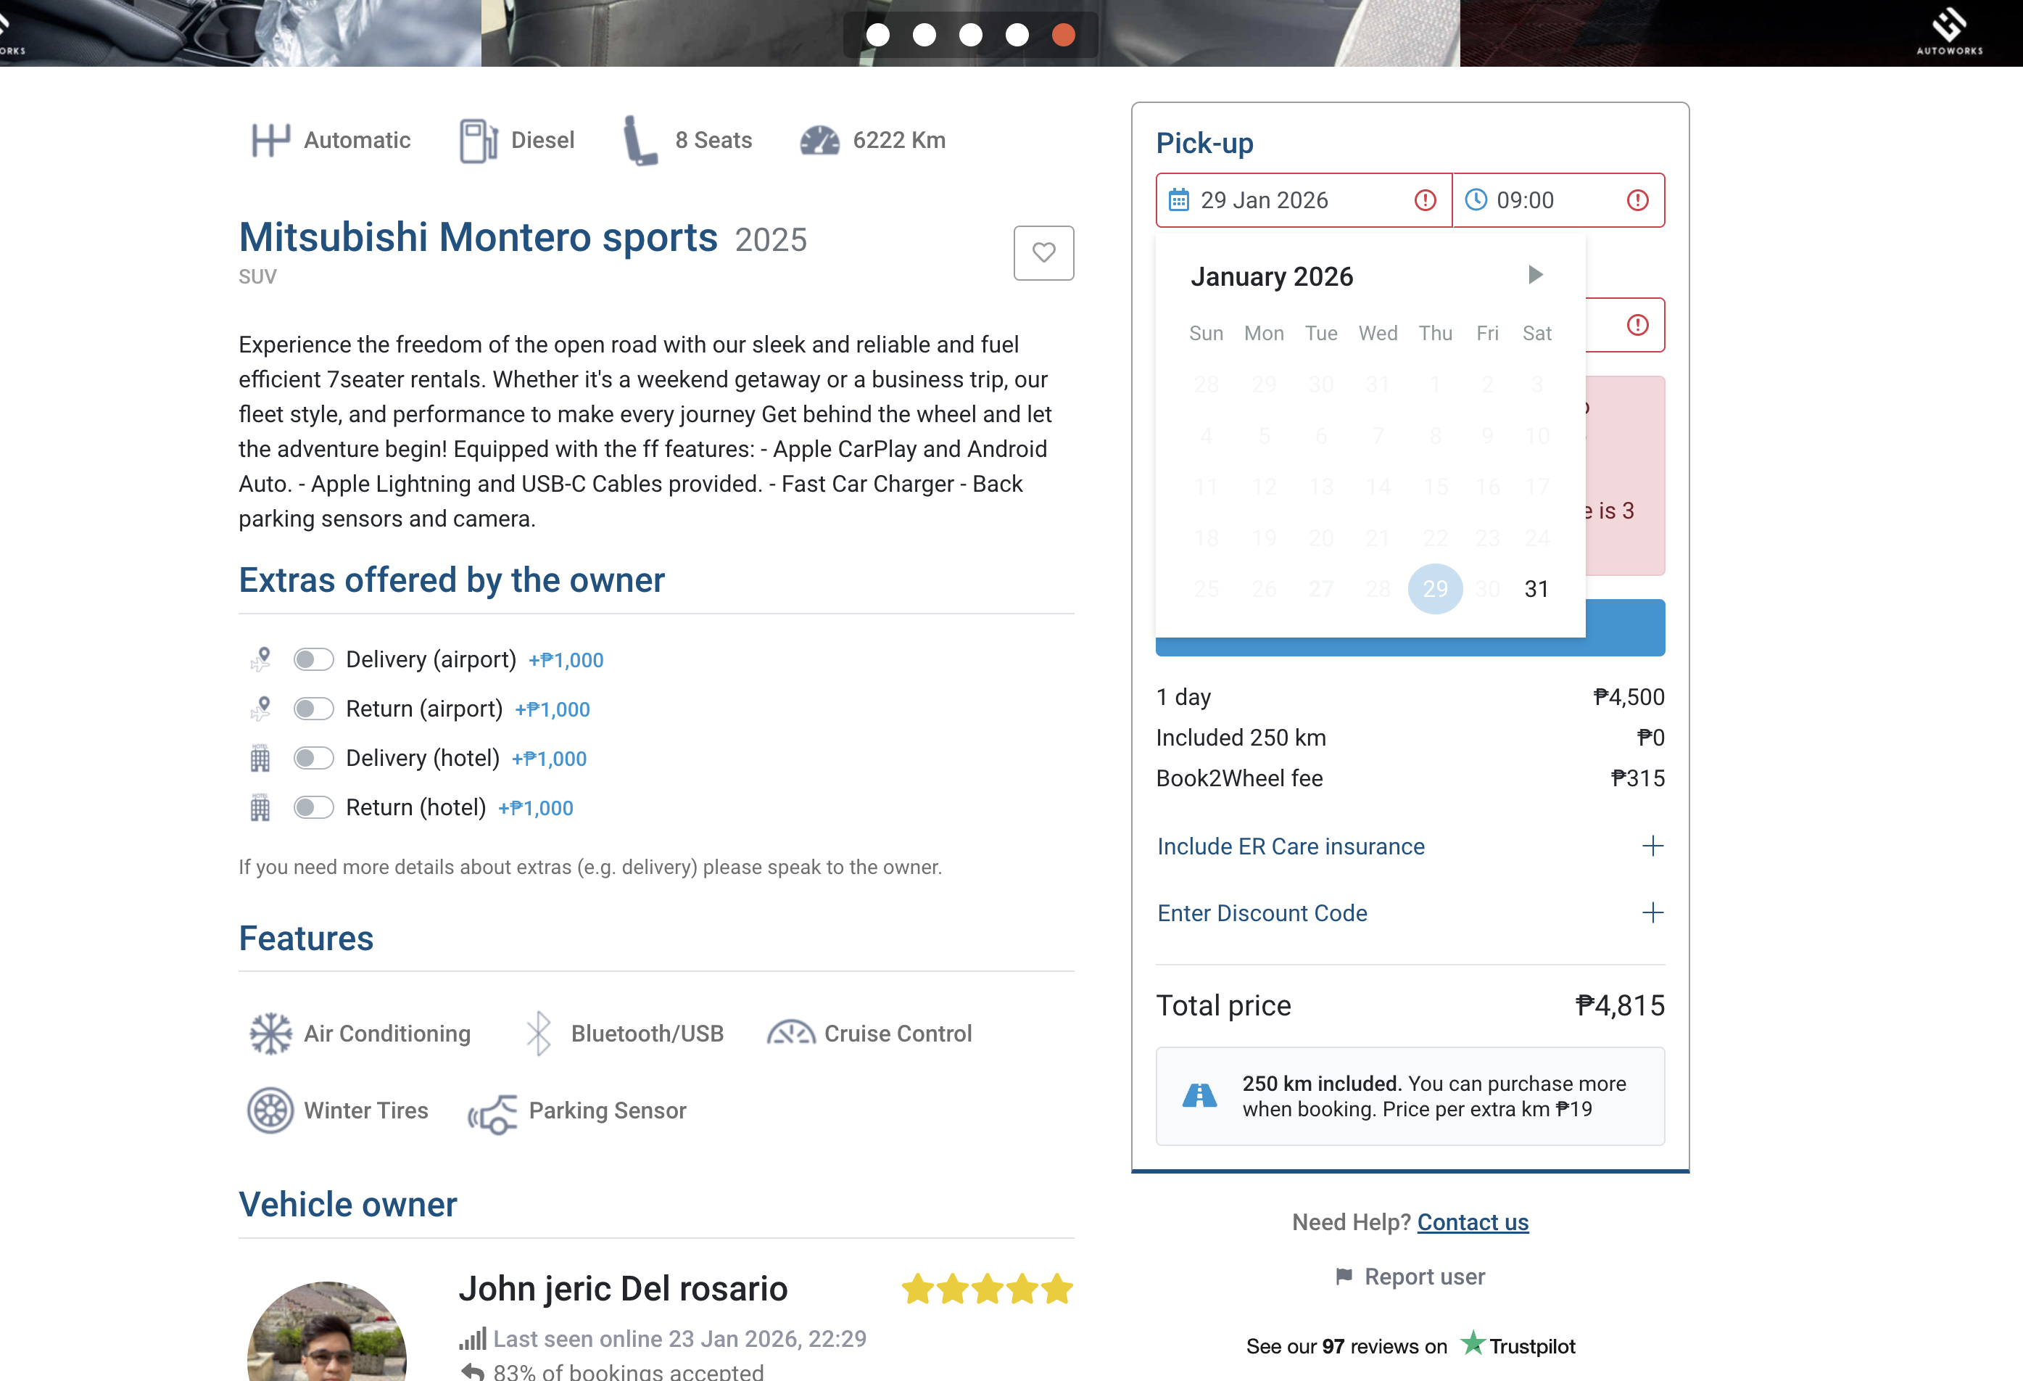
Task: Click the Autoworks logo in the photo corner
Action: [x=1950, y=31]
